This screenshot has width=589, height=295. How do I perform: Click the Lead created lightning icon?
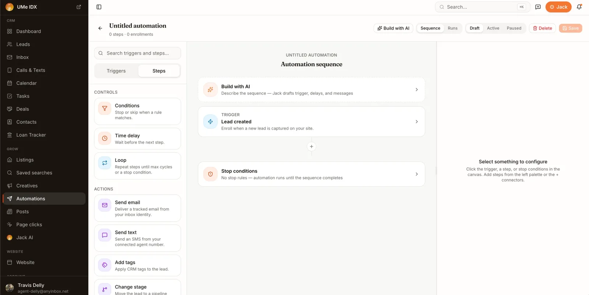pyautogui.click(x=210, y=122)
